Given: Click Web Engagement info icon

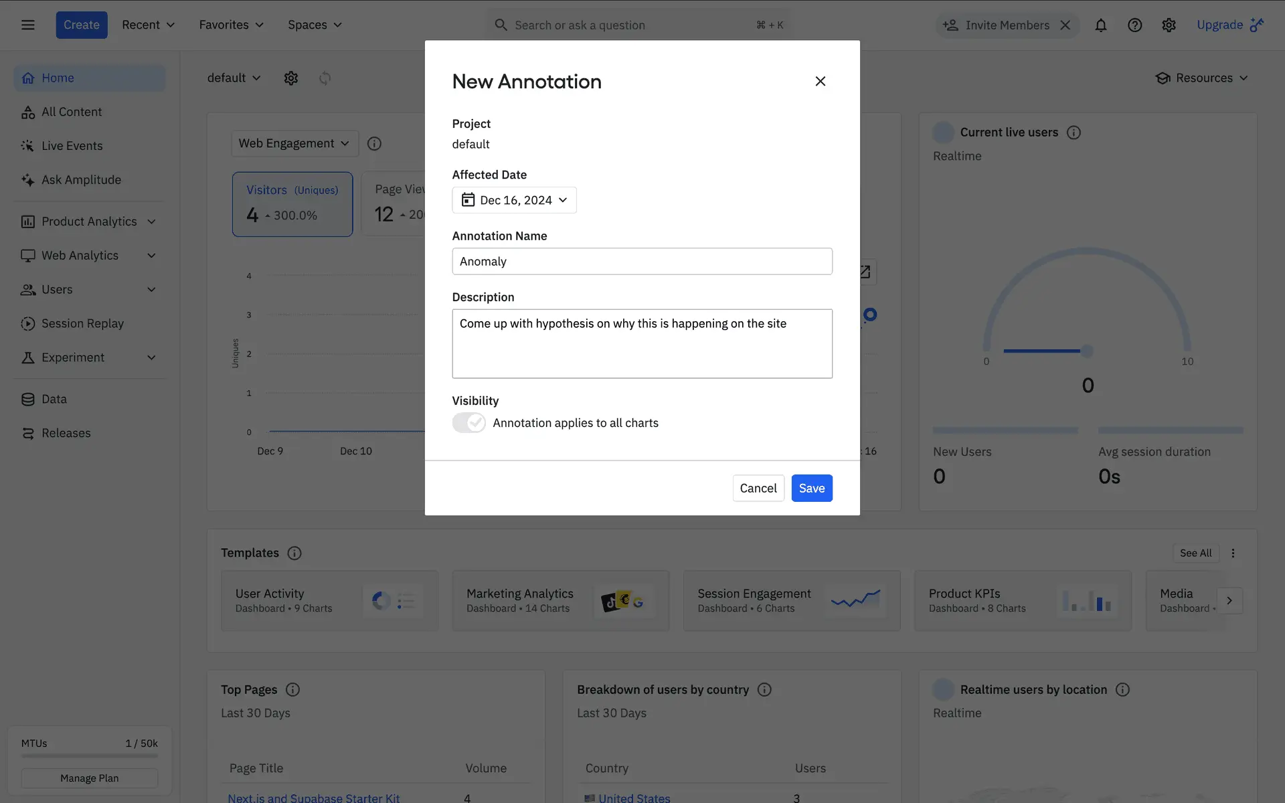Looking at the screenshot, I should point(374,143).
